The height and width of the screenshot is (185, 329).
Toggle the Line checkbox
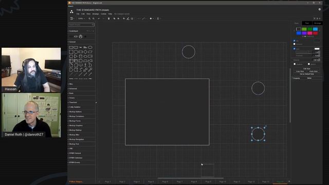[294, 49]
